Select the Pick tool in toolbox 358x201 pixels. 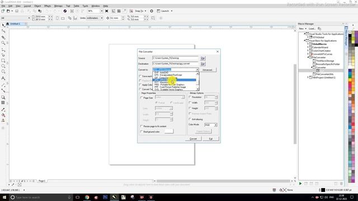pos(3,25)
